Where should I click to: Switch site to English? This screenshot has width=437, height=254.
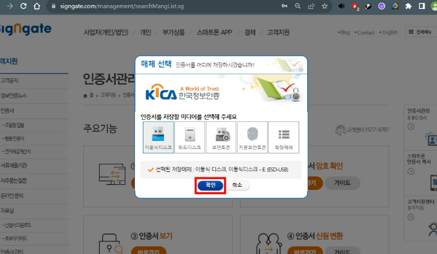390,32
